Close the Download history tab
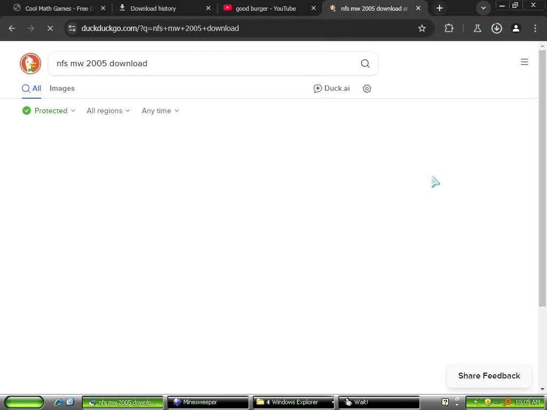The image size is (547, 410). click(208, 9)
